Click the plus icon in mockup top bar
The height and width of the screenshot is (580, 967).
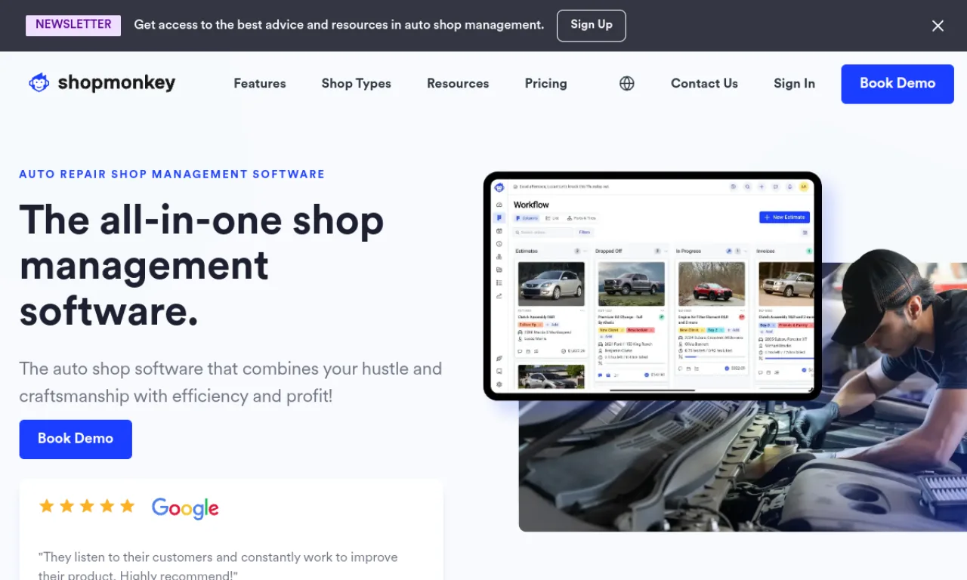[762, 187]
